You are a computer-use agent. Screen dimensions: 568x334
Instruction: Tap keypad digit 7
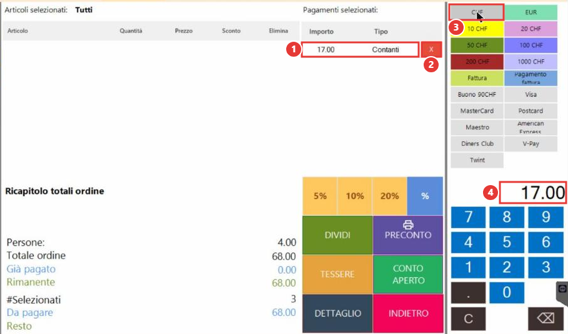469,217
